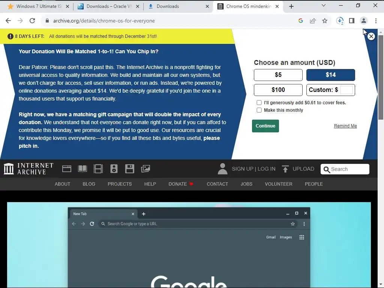Viewport: 384px width, 288px height.
Task: Toggle the Chrome side panel icon
Action: (352, 21)
